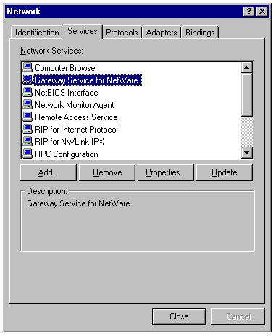This screenshot has height=336, width=276.
Task: Click the RIP for Internet Protocol icon
Action: (28, 129)
